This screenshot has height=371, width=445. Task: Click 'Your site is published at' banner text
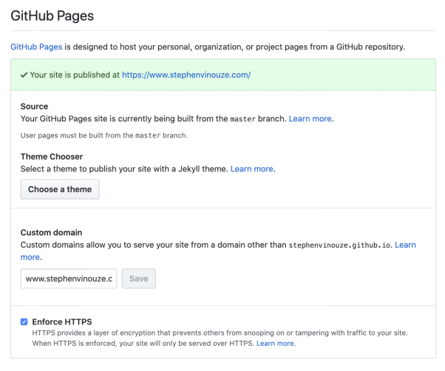click(75, 75)
